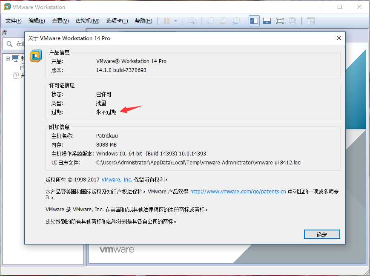Image resolution: width=370 pixels, height=276 pixels.
Task: Expand the power options dropdown arrow
Action: [x=175, y=21]
